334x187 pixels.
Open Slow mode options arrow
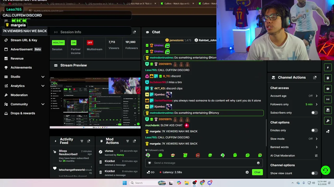(x=317, y=139)
